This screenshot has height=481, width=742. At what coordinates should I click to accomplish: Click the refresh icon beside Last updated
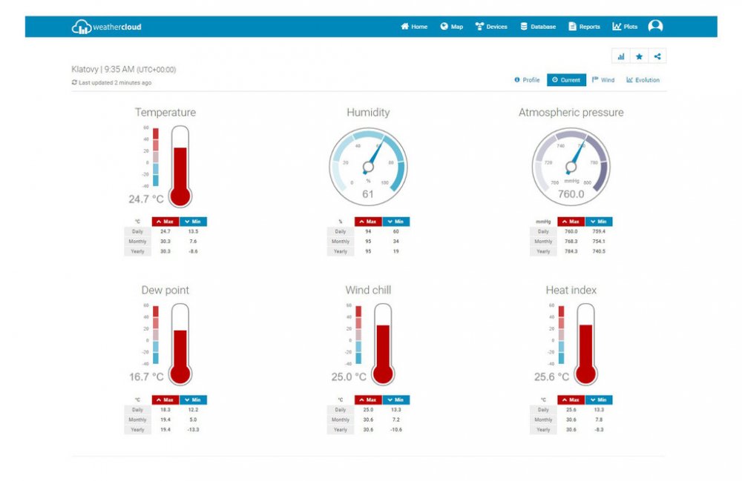pyautogui.click(x=74, y=82)
